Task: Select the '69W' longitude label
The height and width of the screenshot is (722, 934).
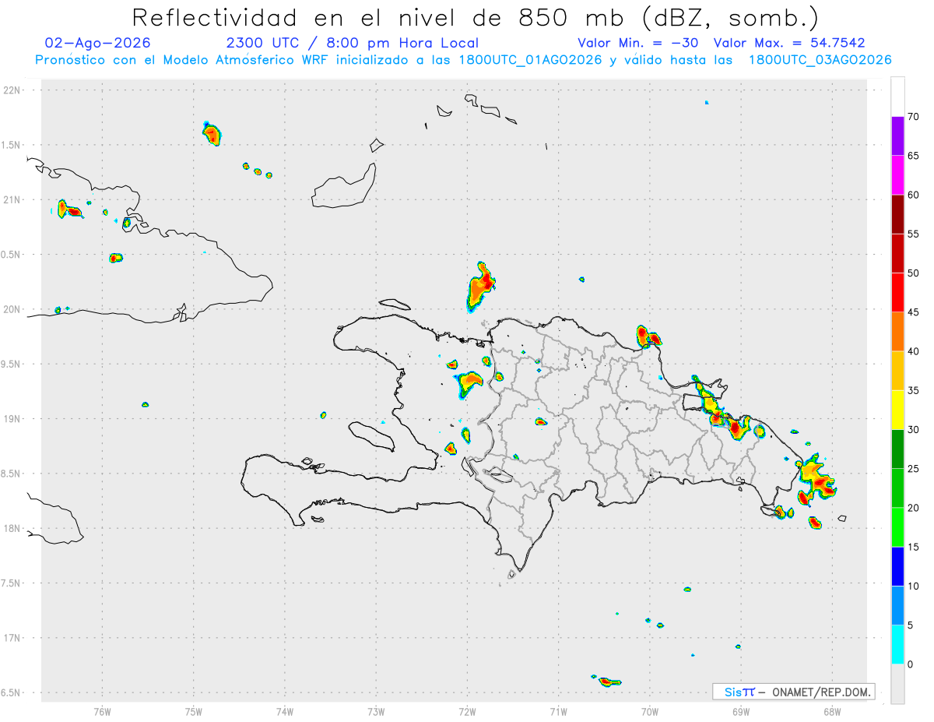Action: pyautogui.click(x=741, y=711)
